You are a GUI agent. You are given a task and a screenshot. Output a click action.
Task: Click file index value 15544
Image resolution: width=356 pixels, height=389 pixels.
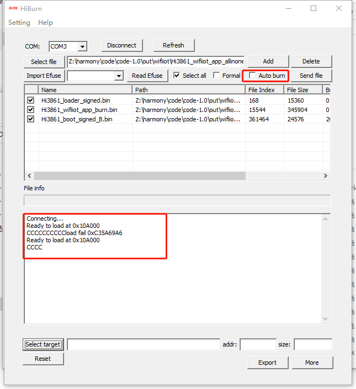(x=257, y=110)
